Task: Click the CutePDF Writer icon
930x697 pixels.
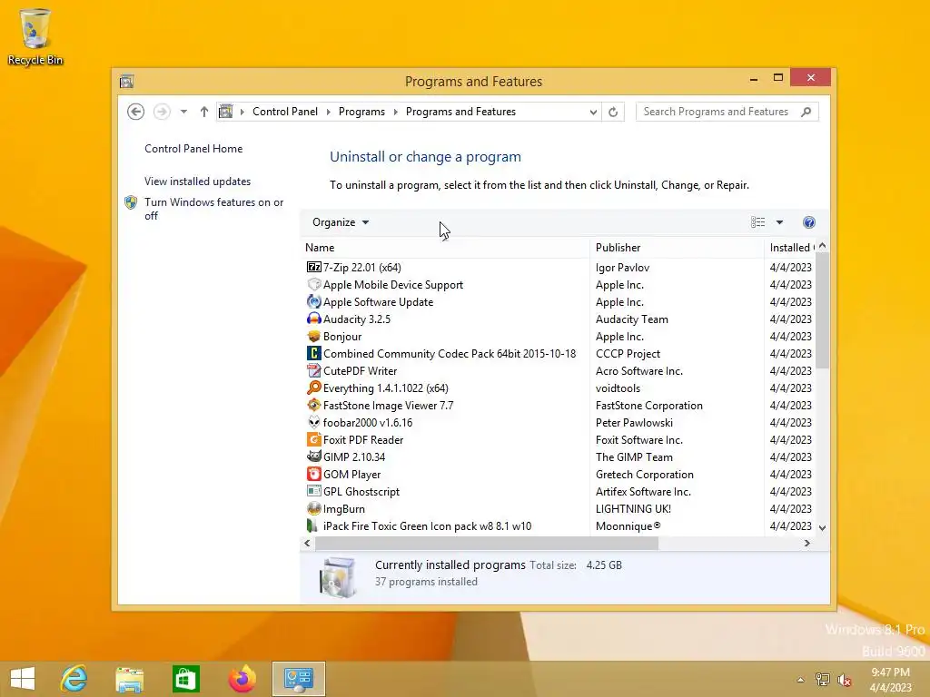Action: pos(313,370)
